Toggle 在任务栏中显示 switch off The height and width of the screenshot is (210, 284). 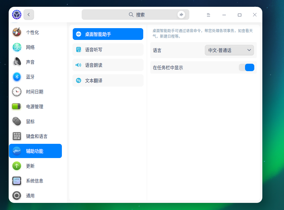[247, 67]
